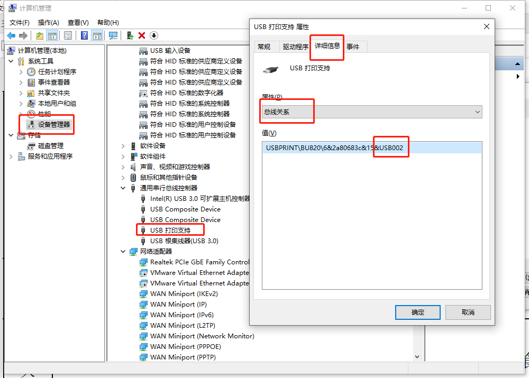The width and height of the screenshot is (529, 378).
Task: Click the scan for hardware changes icon
Action: pos(113,35)
